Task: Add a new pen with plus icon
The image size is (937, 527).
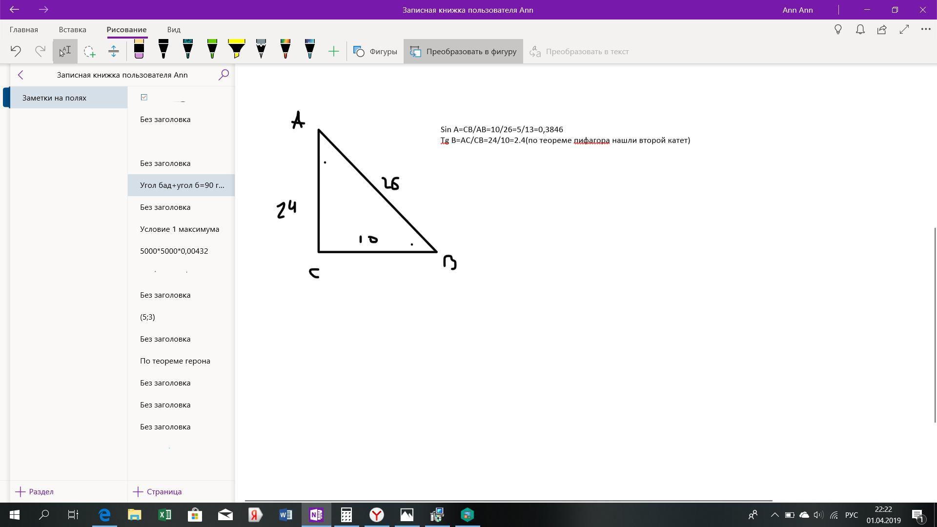Action: point(334,51)
